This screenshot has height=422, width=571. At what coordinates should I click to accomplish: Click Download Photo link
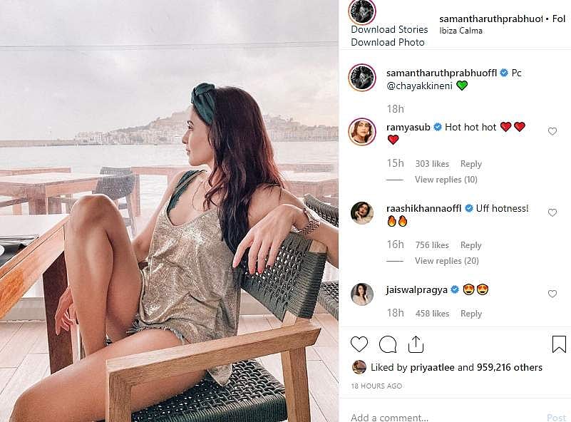pyautogui.click(x=387, y=42)
